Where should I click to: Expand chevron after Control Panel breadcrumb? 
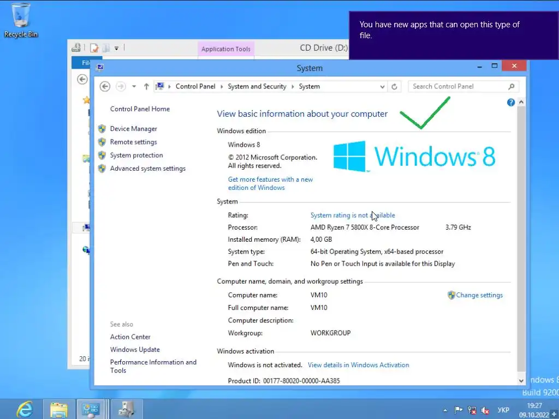[222, 87]
